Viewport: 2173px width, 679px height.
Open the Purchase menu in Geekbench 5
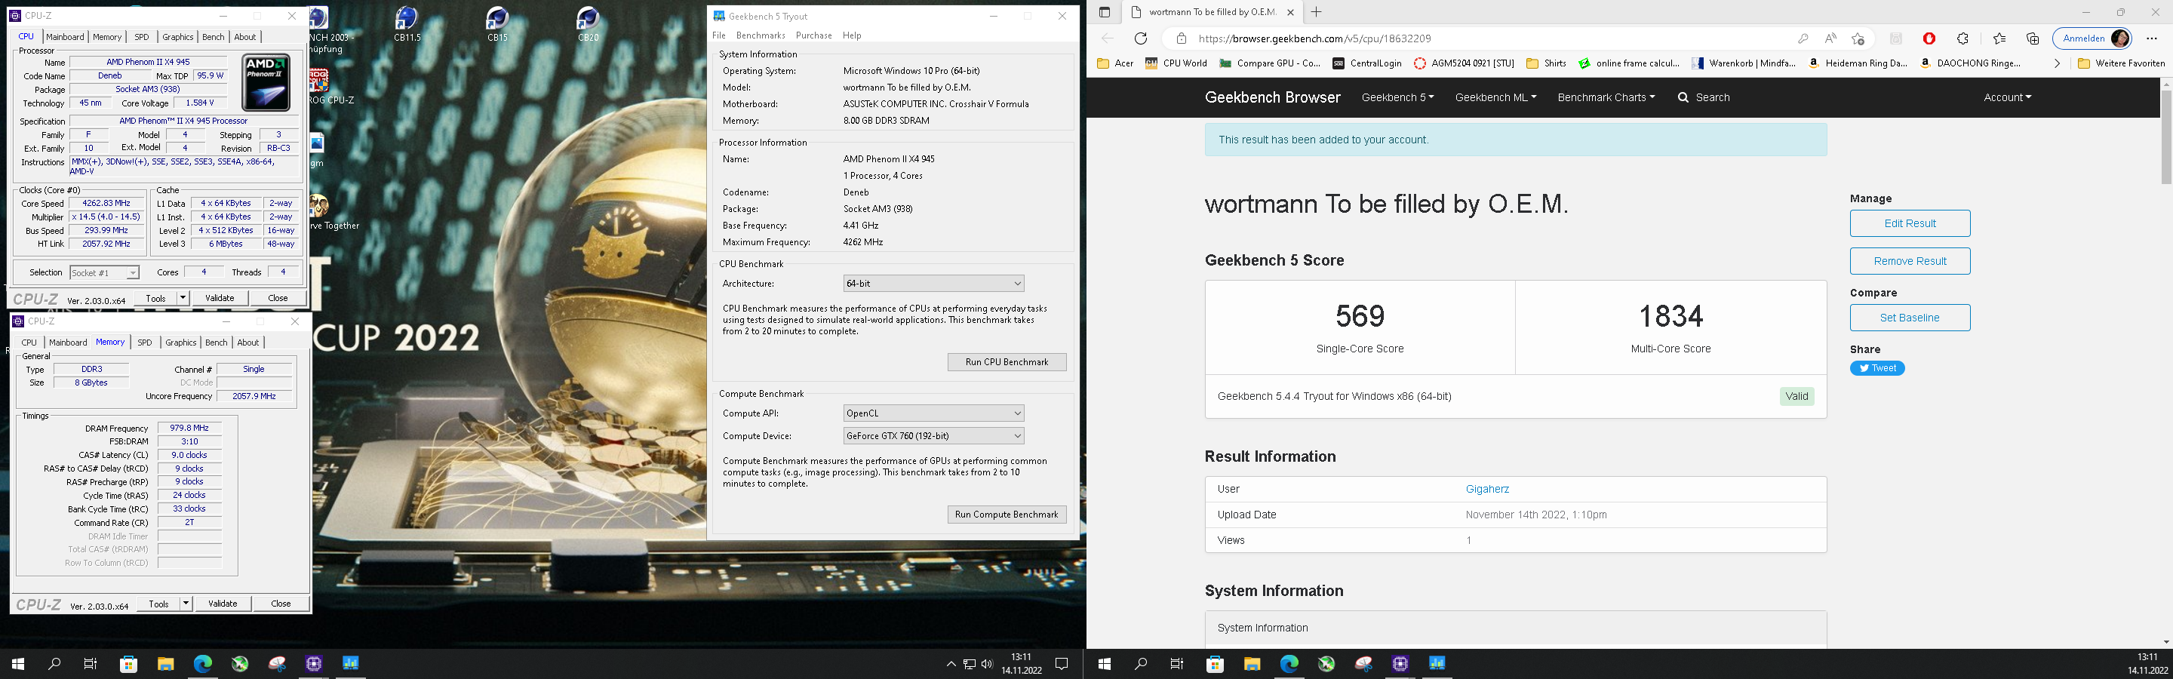(x=813, y=35)
